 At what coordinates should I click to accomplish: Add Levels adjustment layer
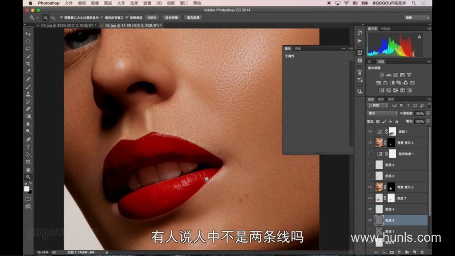pos(389,75)
